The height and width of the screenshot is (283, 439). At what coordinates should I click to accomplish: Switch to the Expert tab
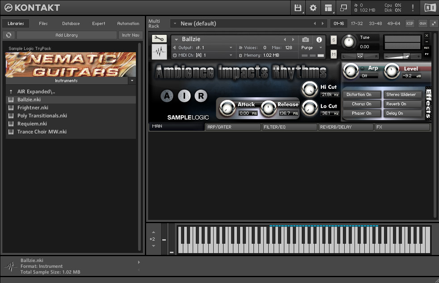(98, 24)
